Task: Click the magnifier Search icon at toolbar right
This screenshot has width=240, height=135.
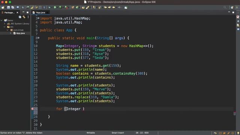Action: coord(225,7)
